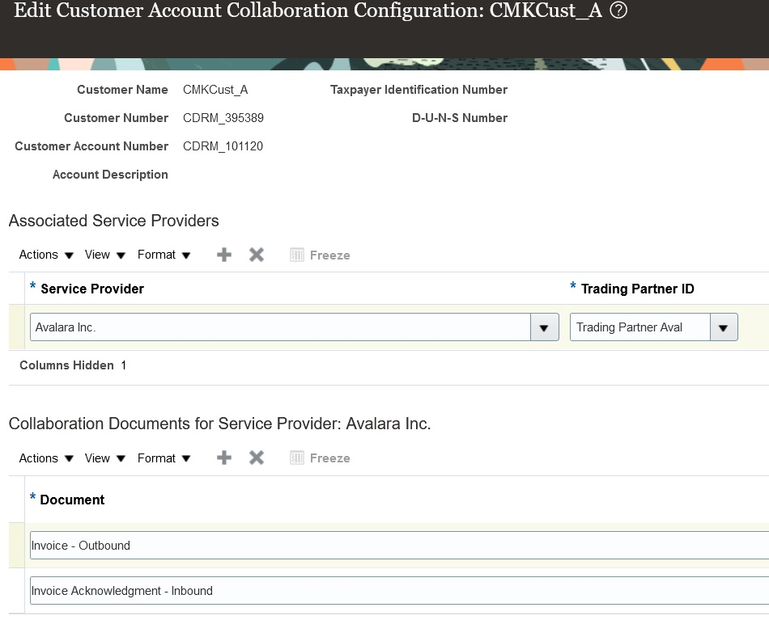Show hidden columns via Columns Hidden link
Image resolution: width=769 pixels, height=620 pixels.
click(x=67, y=365)
